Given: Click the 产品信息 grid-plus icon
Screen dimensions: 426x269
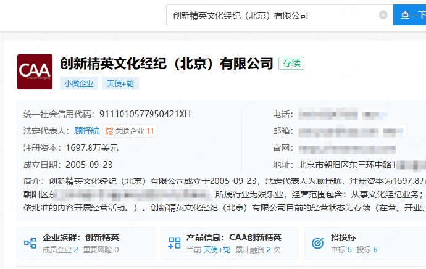Looking at the screenshot, I should tap(174, 243).
